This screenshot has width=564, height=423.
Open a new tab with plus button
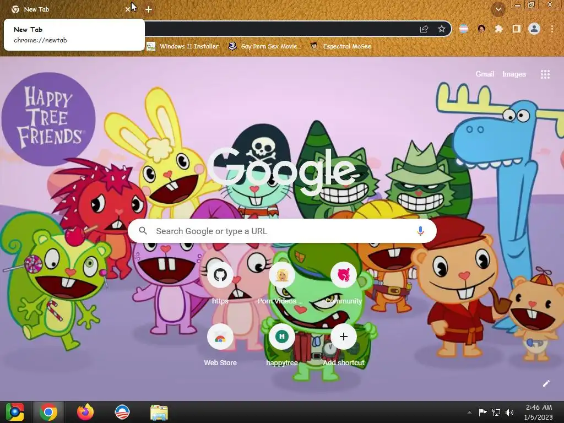pos(149,9)
